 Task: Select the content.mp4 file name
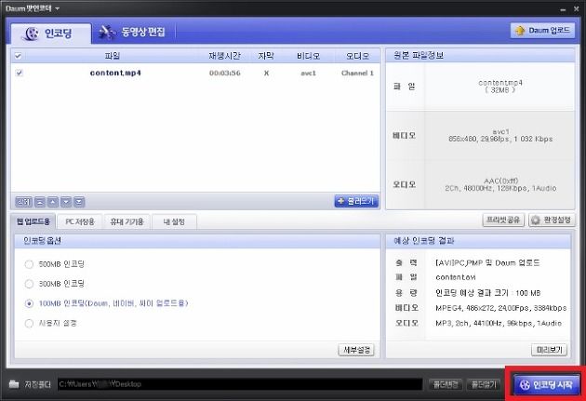click(115, 73)
